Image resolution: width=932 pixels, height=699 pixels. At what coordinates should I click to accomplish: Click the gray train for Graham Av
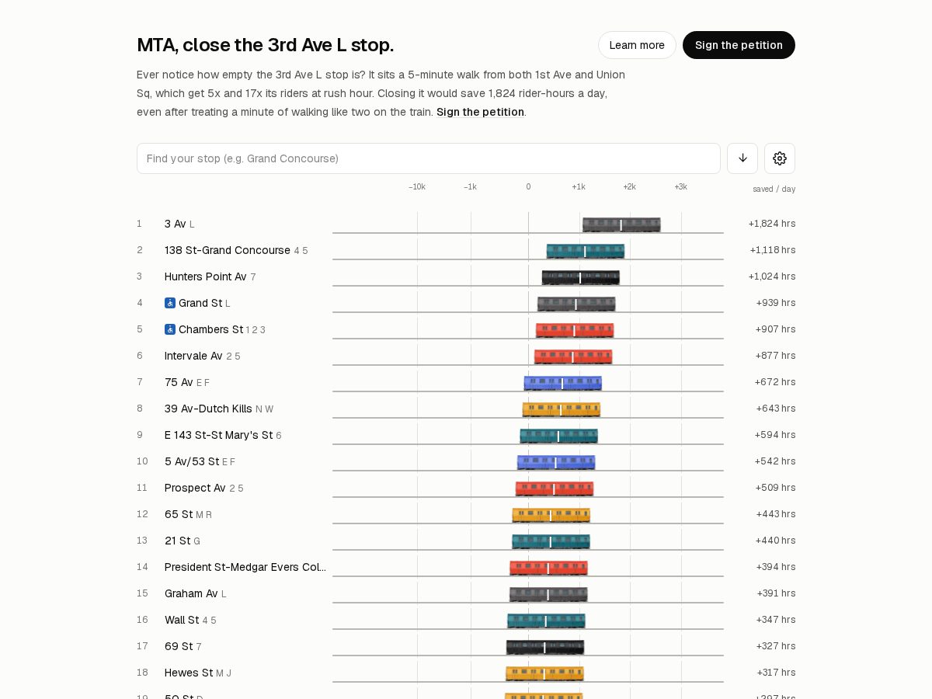click(549, 595)
